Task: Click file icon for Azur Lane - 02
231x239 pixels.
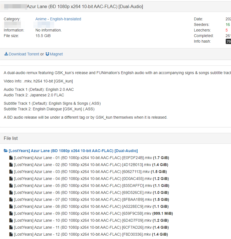Action: click(x=11, y=165)
